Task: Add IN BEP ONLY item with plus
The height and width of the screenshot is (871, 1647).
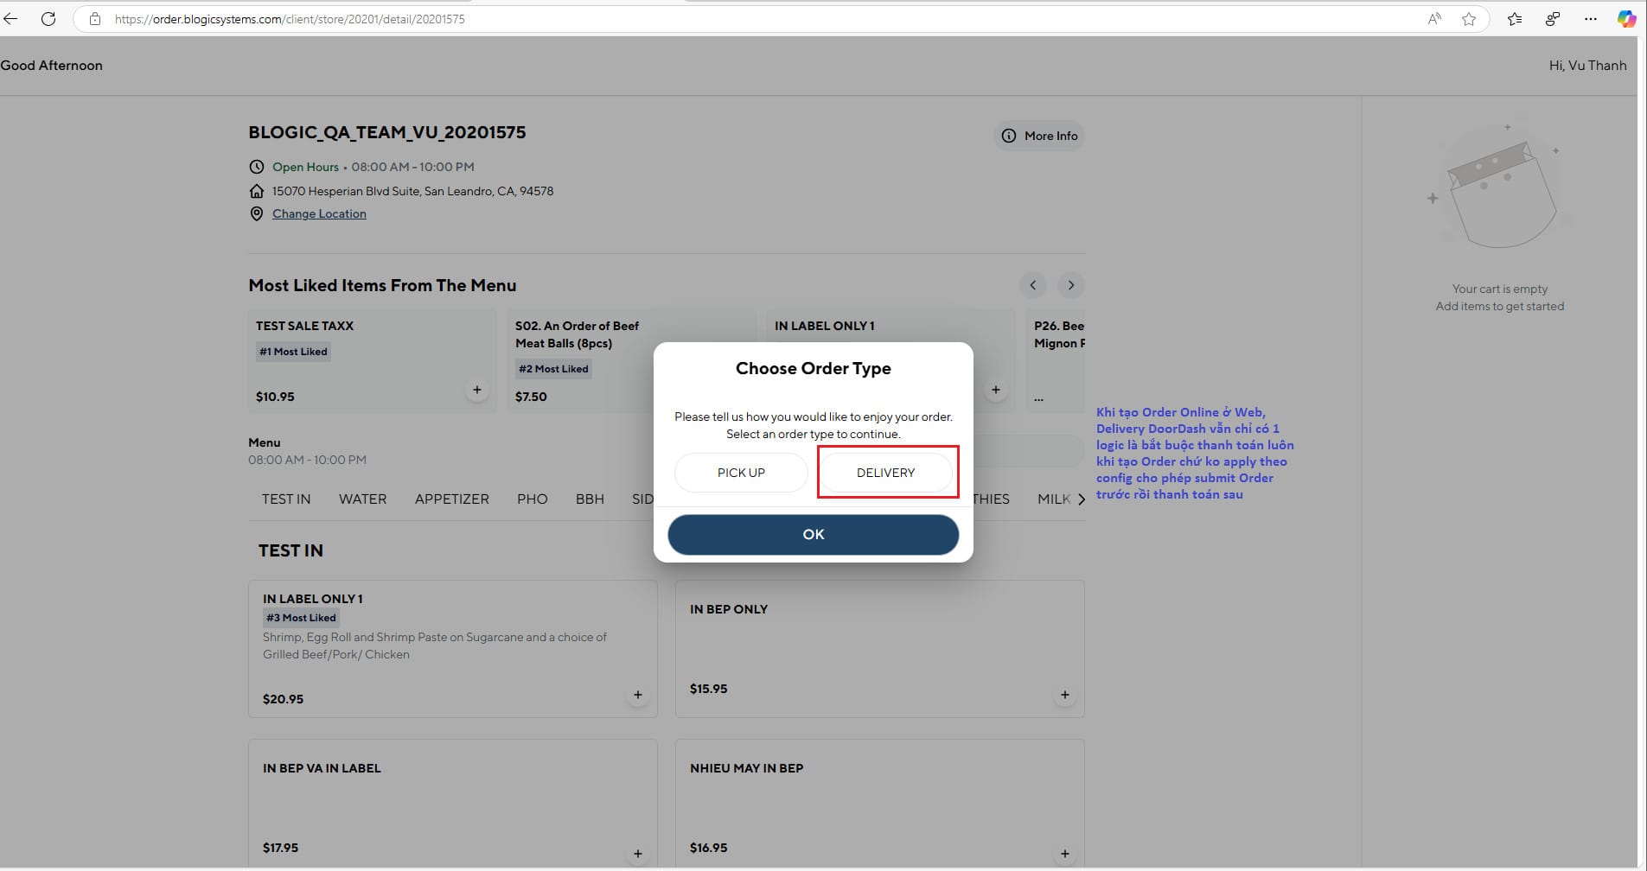Action: [1064, 695]
